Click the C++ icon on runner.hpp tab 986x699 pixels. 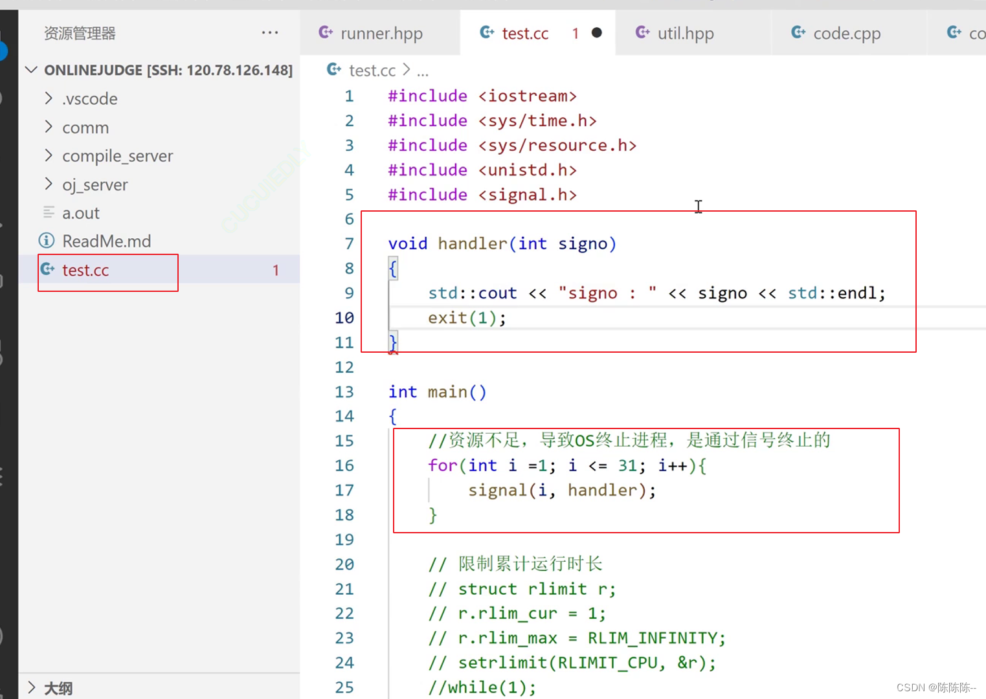[326, 32]
